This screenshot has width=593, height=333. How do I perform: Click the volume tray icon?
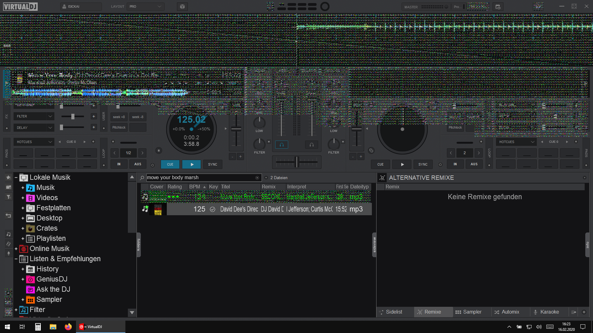coord(539,327)
